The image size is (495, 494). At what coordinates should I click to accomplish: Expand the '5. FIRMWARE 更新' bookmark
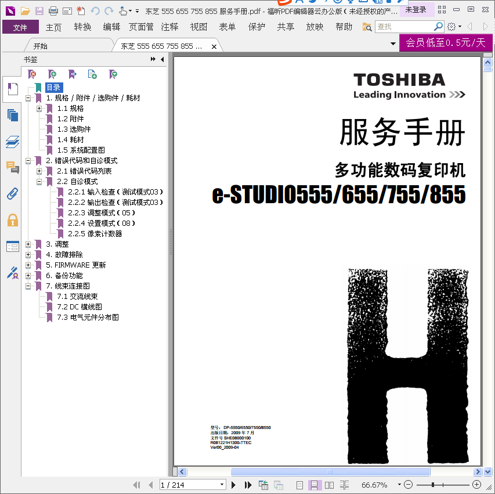28,265
